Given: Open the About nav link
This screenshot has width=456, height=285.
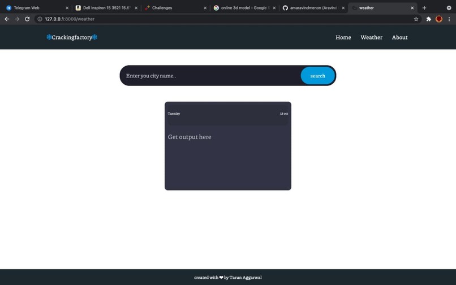Looking at the screenshot, I should [399, 37].
